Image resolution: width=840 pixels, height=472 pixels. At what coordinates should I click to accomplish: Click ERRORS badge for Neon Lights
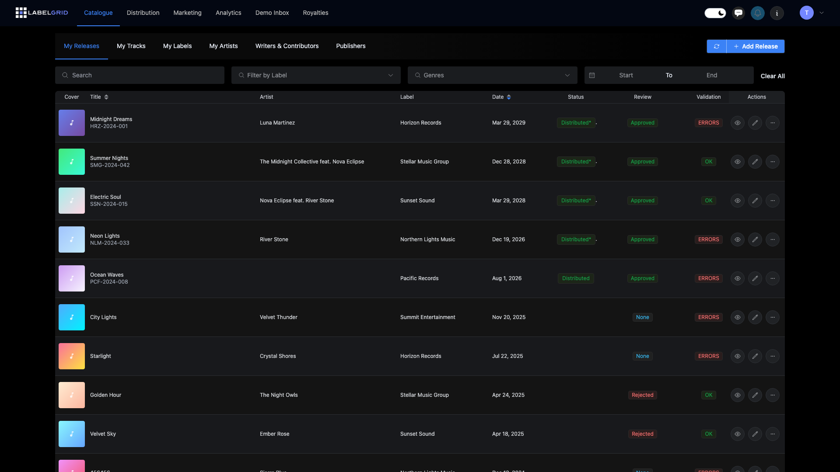click(709, 239)
